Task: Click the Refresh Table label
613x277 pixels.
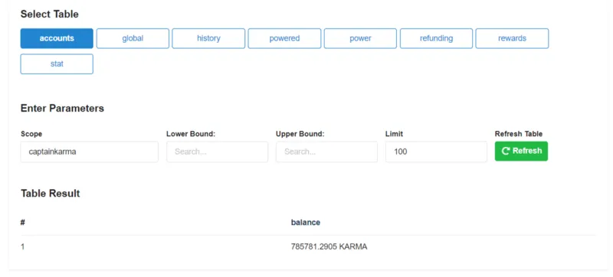Action: click(x=519, y=134)
